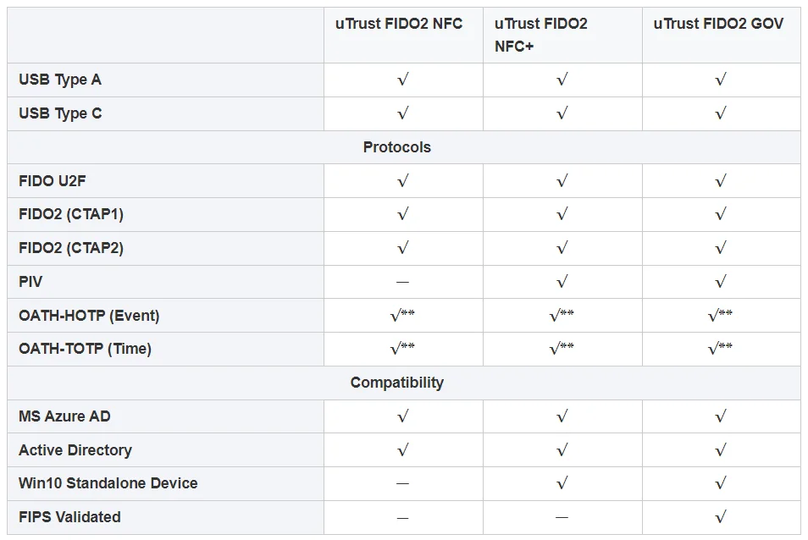The image size is (808, 540).
Task: Click the MS Azure AD checkmark under FIDO2 NFC+
Action: [x=562, y=416]
